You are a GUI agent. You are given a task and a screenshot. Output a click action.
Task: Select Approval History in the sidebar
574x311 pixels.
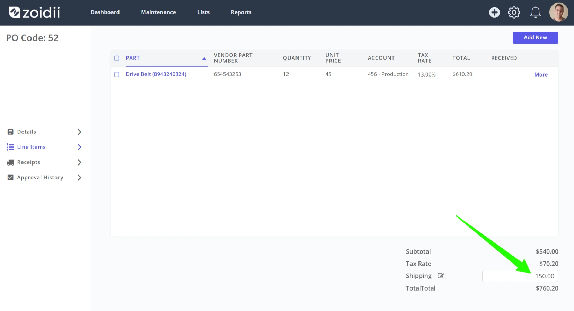[x=40, y=177]
